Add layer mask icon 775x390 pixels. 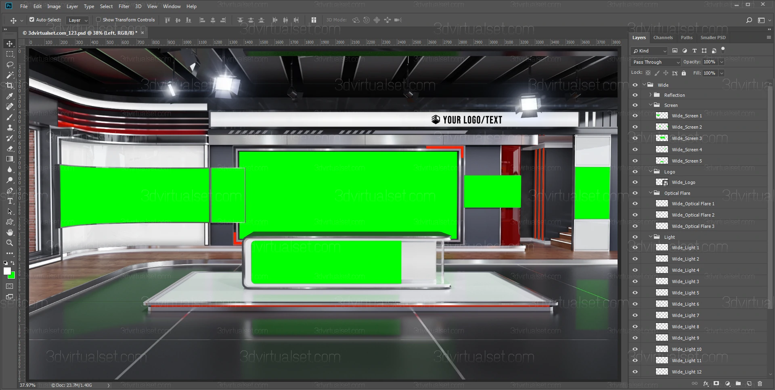716,384
